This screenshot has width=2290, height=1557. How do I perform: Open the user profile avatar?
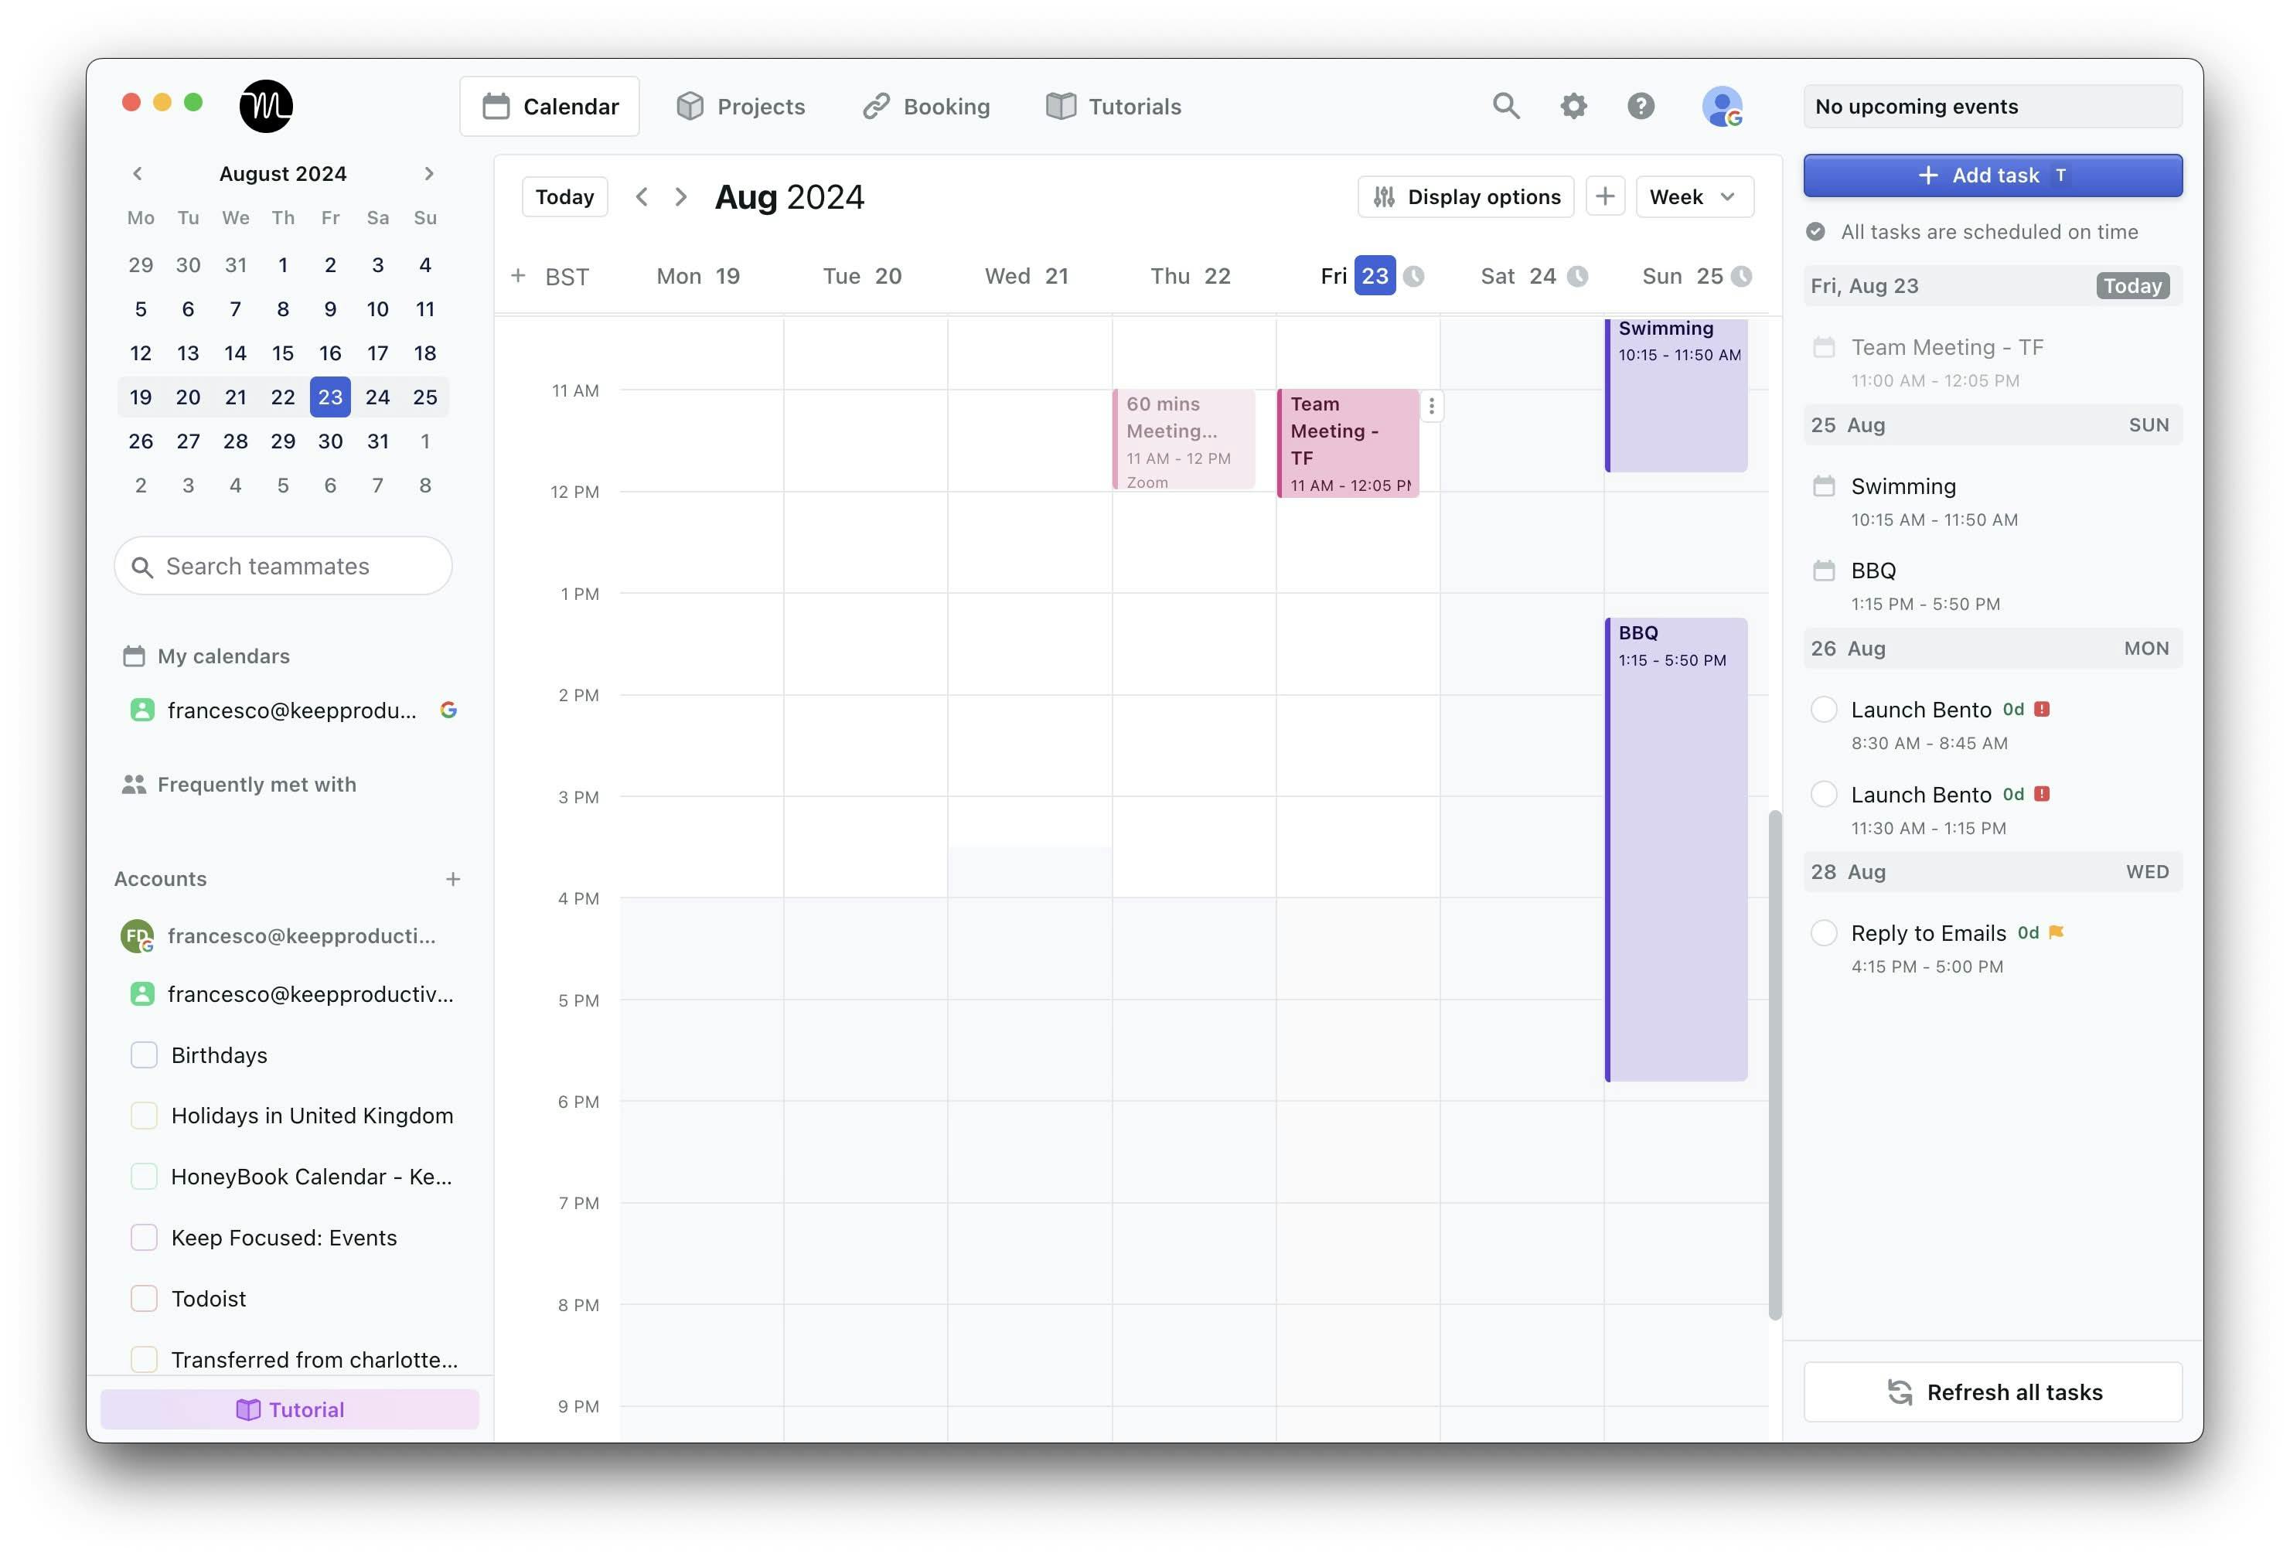tap(1722, 107)
